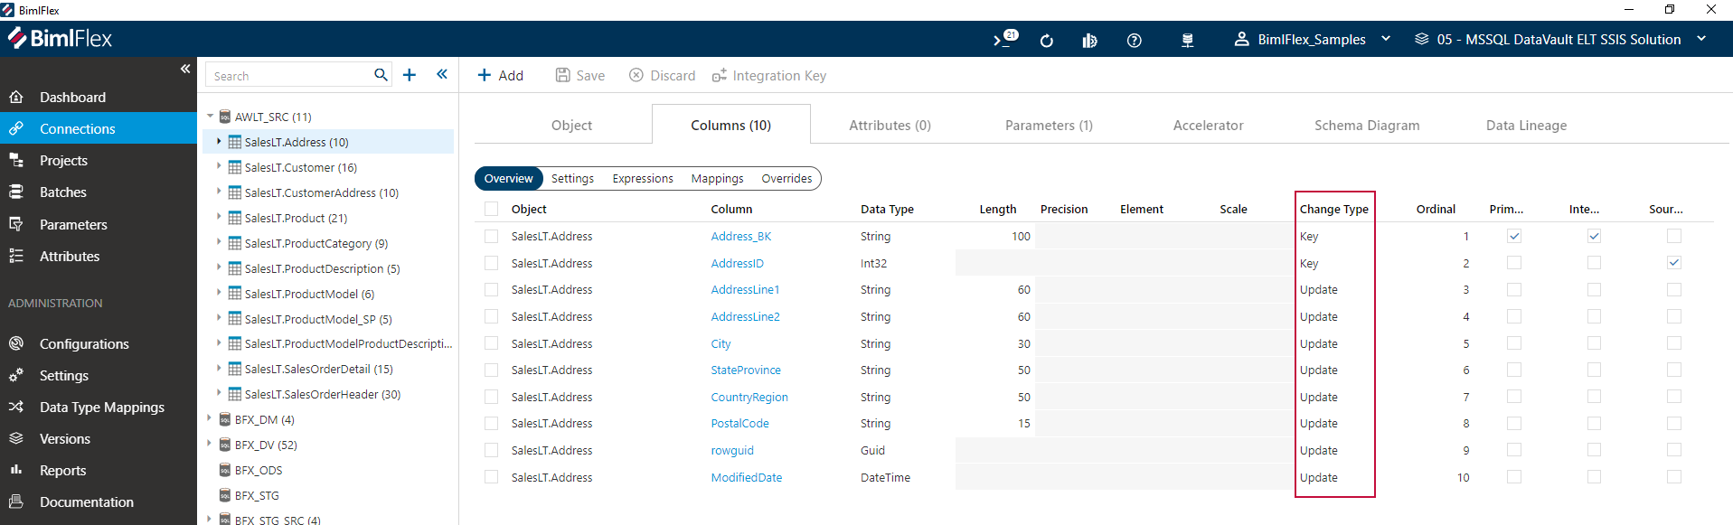Toggle AddressID source key checkbox

pyautogui.click(x=1673, y=263)
